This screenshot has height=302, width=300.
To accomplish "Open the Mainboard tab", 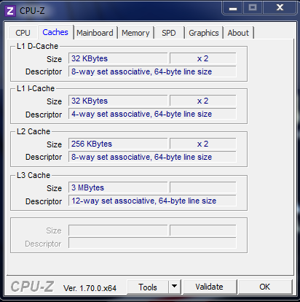I will [95, 33].
